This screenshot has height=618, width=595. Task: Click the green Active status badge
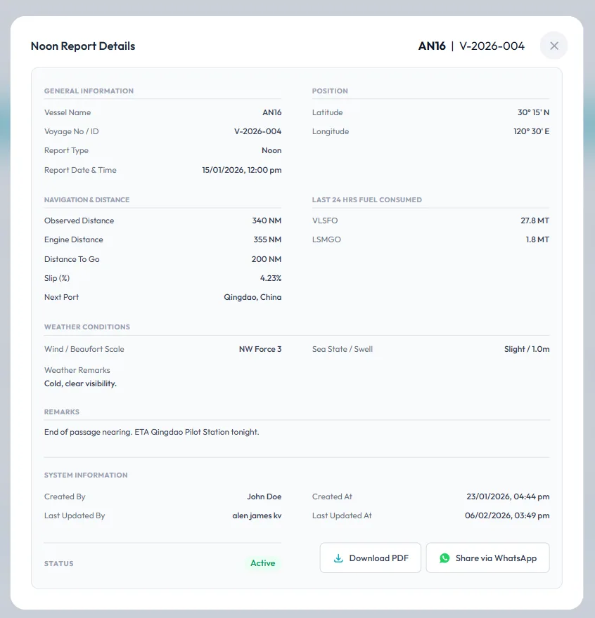click(x=262, y=563)
